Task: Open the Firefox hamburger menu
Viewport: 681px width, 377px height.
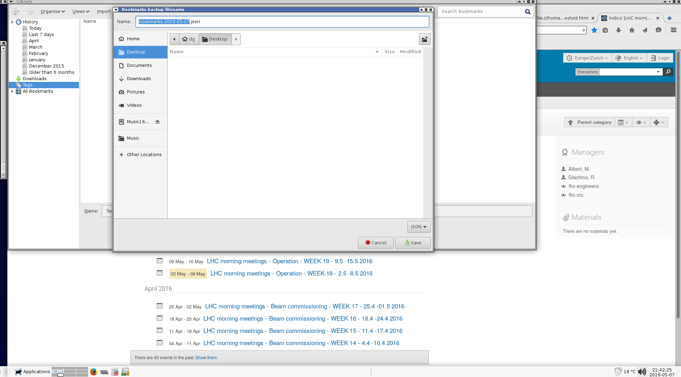Action: [x=673, y=30]
